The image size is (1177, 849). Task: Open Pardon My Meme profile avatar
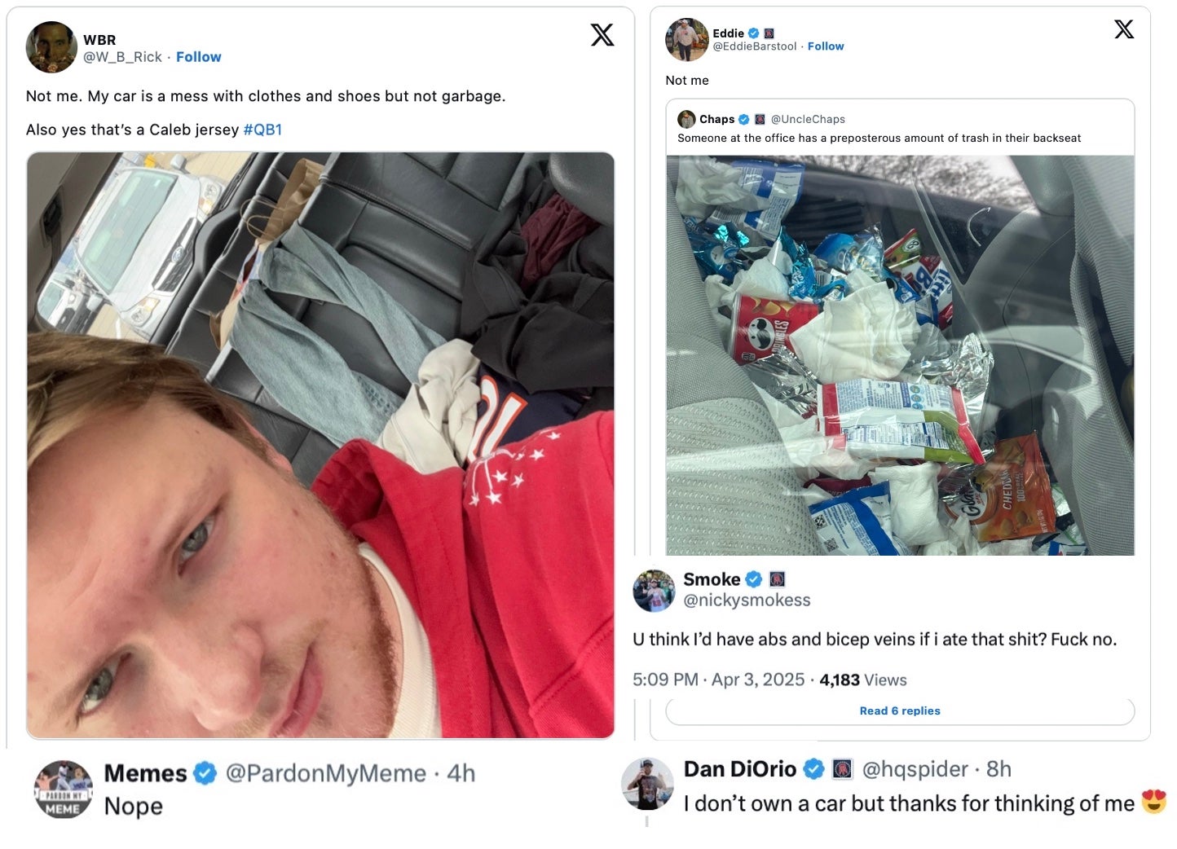coord(63,789)
